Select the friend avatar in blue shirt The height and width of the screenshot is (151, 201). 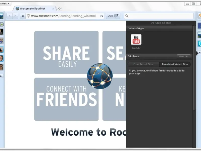tap(2, 41)
